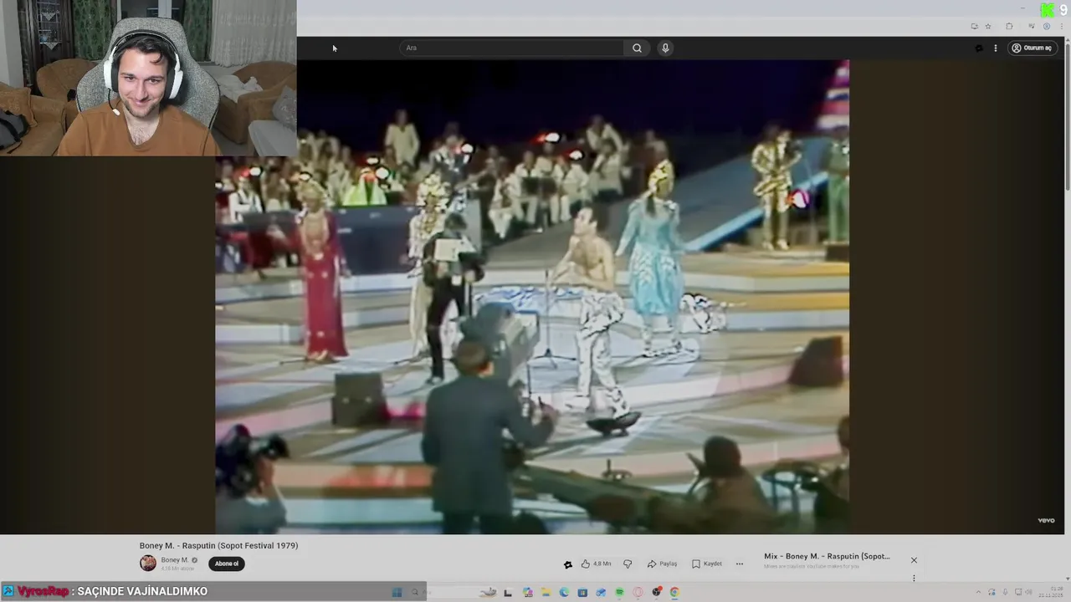This screenshot has height=602, width=1071.
Task: Share the video via Paylaş
Action: 662,564
